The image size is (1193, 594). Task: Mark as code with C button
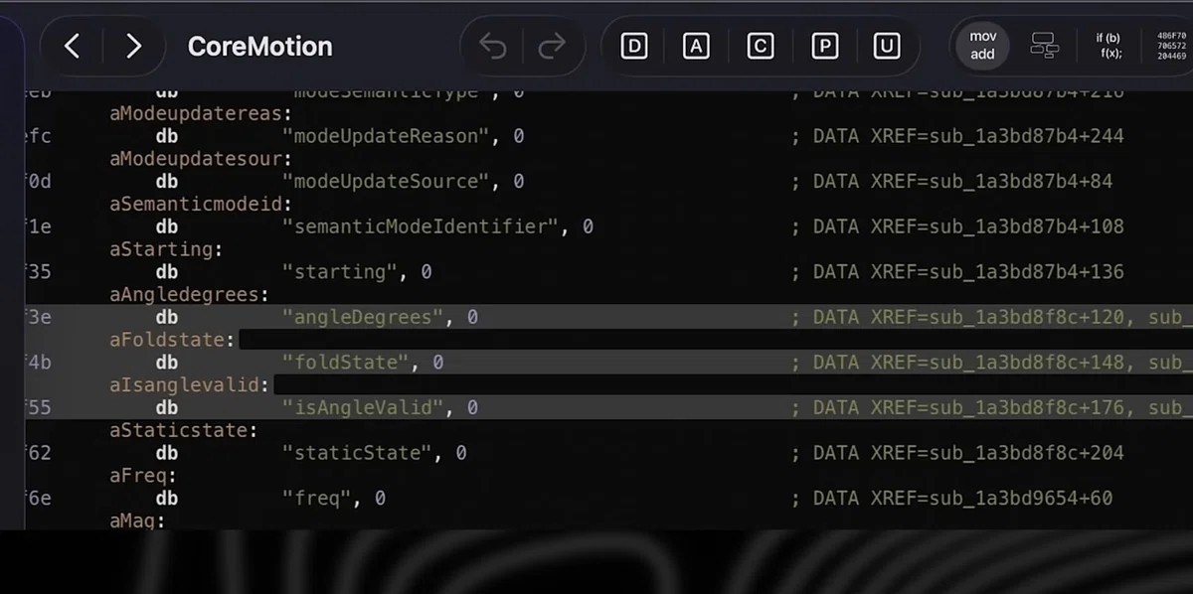pyautogui.click(x=761, y=46)
